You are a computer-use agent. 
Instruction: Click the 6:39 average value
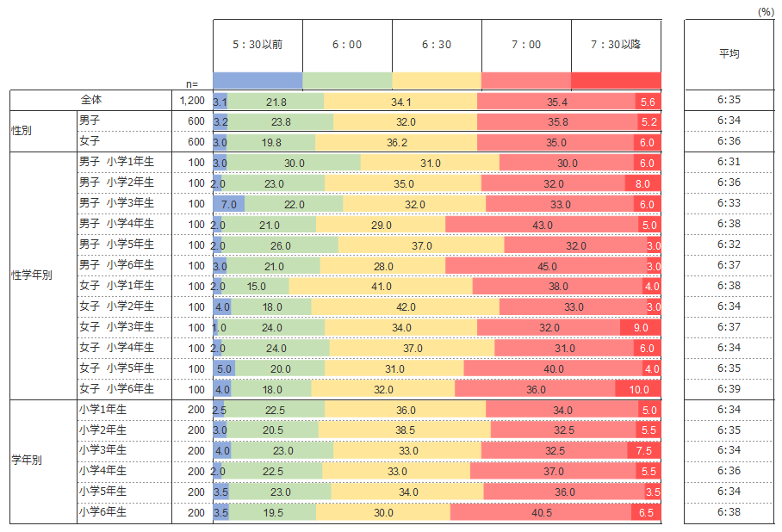click(729, 388)
